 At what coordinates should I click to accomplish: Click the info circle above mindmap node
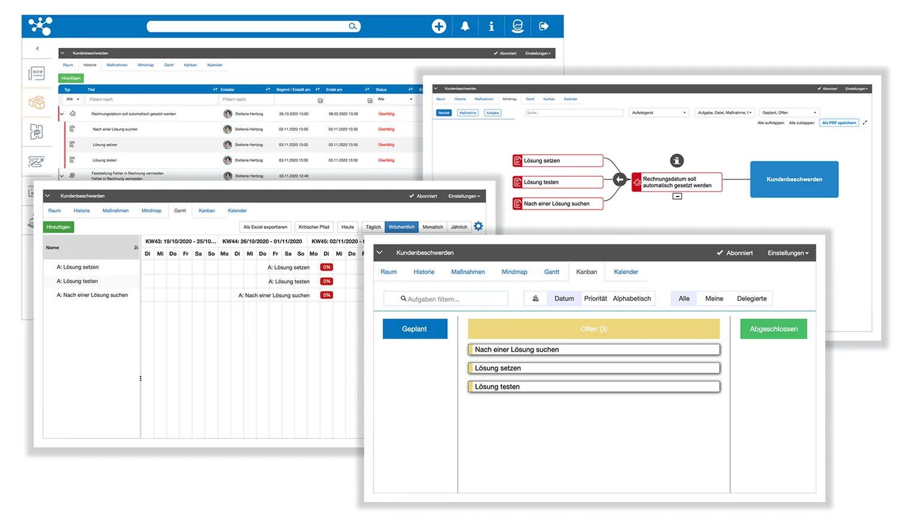coord(676,160)
